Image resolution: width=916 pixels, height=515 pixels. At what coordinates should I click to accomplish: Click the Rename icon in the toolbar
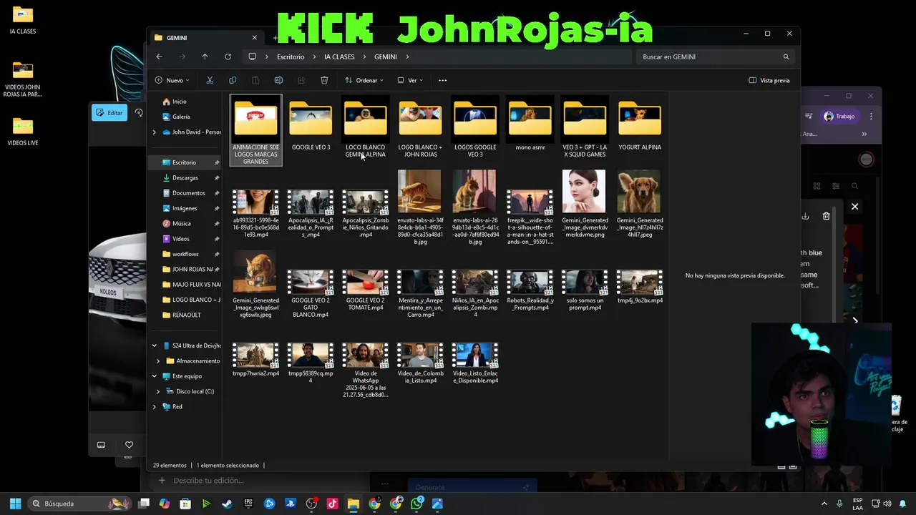[278, 80]
